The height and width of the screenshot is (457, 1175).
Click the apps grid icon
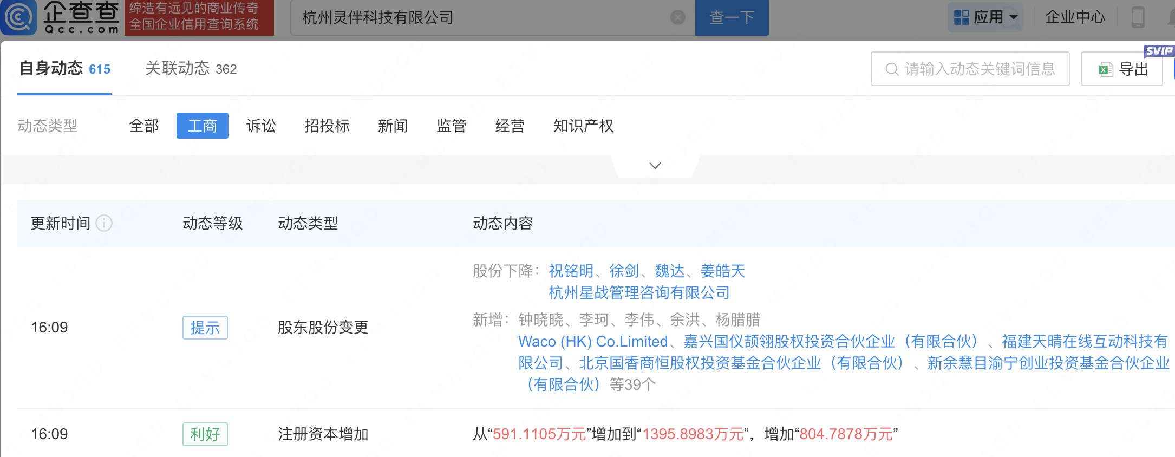pyautogui.click(x=962, y=17)
